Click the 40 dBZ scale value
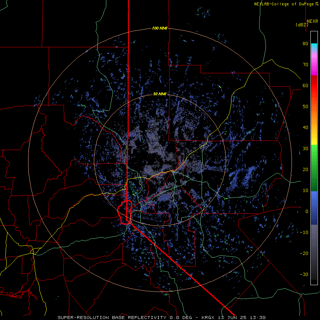This screenshot has width=320, height=320. coord(305,128)
